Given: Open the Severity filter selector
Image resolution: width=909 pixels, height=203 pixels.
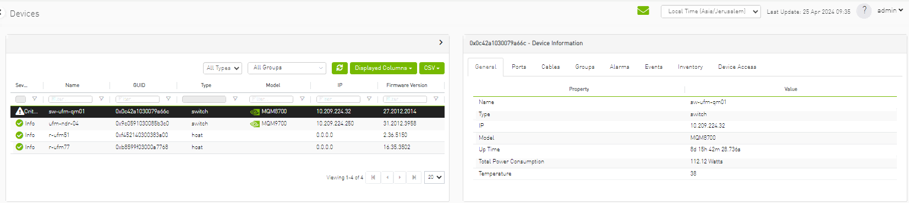Looking at the screenshot, I should pos(20,99).
